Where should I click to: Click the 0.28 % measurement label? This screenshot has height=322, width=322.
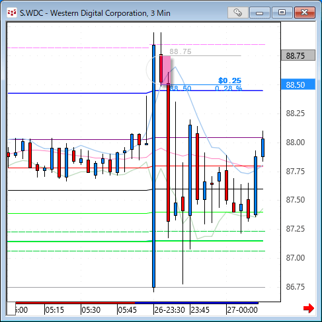click(228, 88)
